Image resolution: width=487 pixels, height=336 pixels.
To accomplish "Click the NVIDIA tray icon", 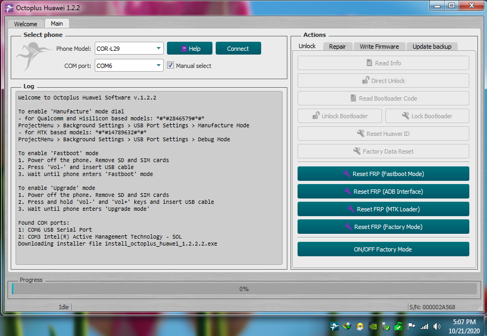I will pos(372,327).
